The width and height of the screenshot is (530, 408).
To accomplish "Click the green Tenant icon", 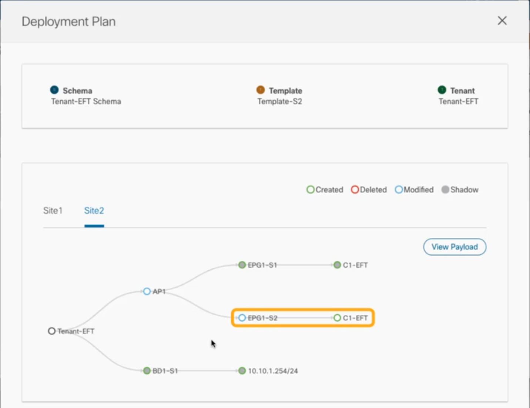I will [x=442, y=90].
